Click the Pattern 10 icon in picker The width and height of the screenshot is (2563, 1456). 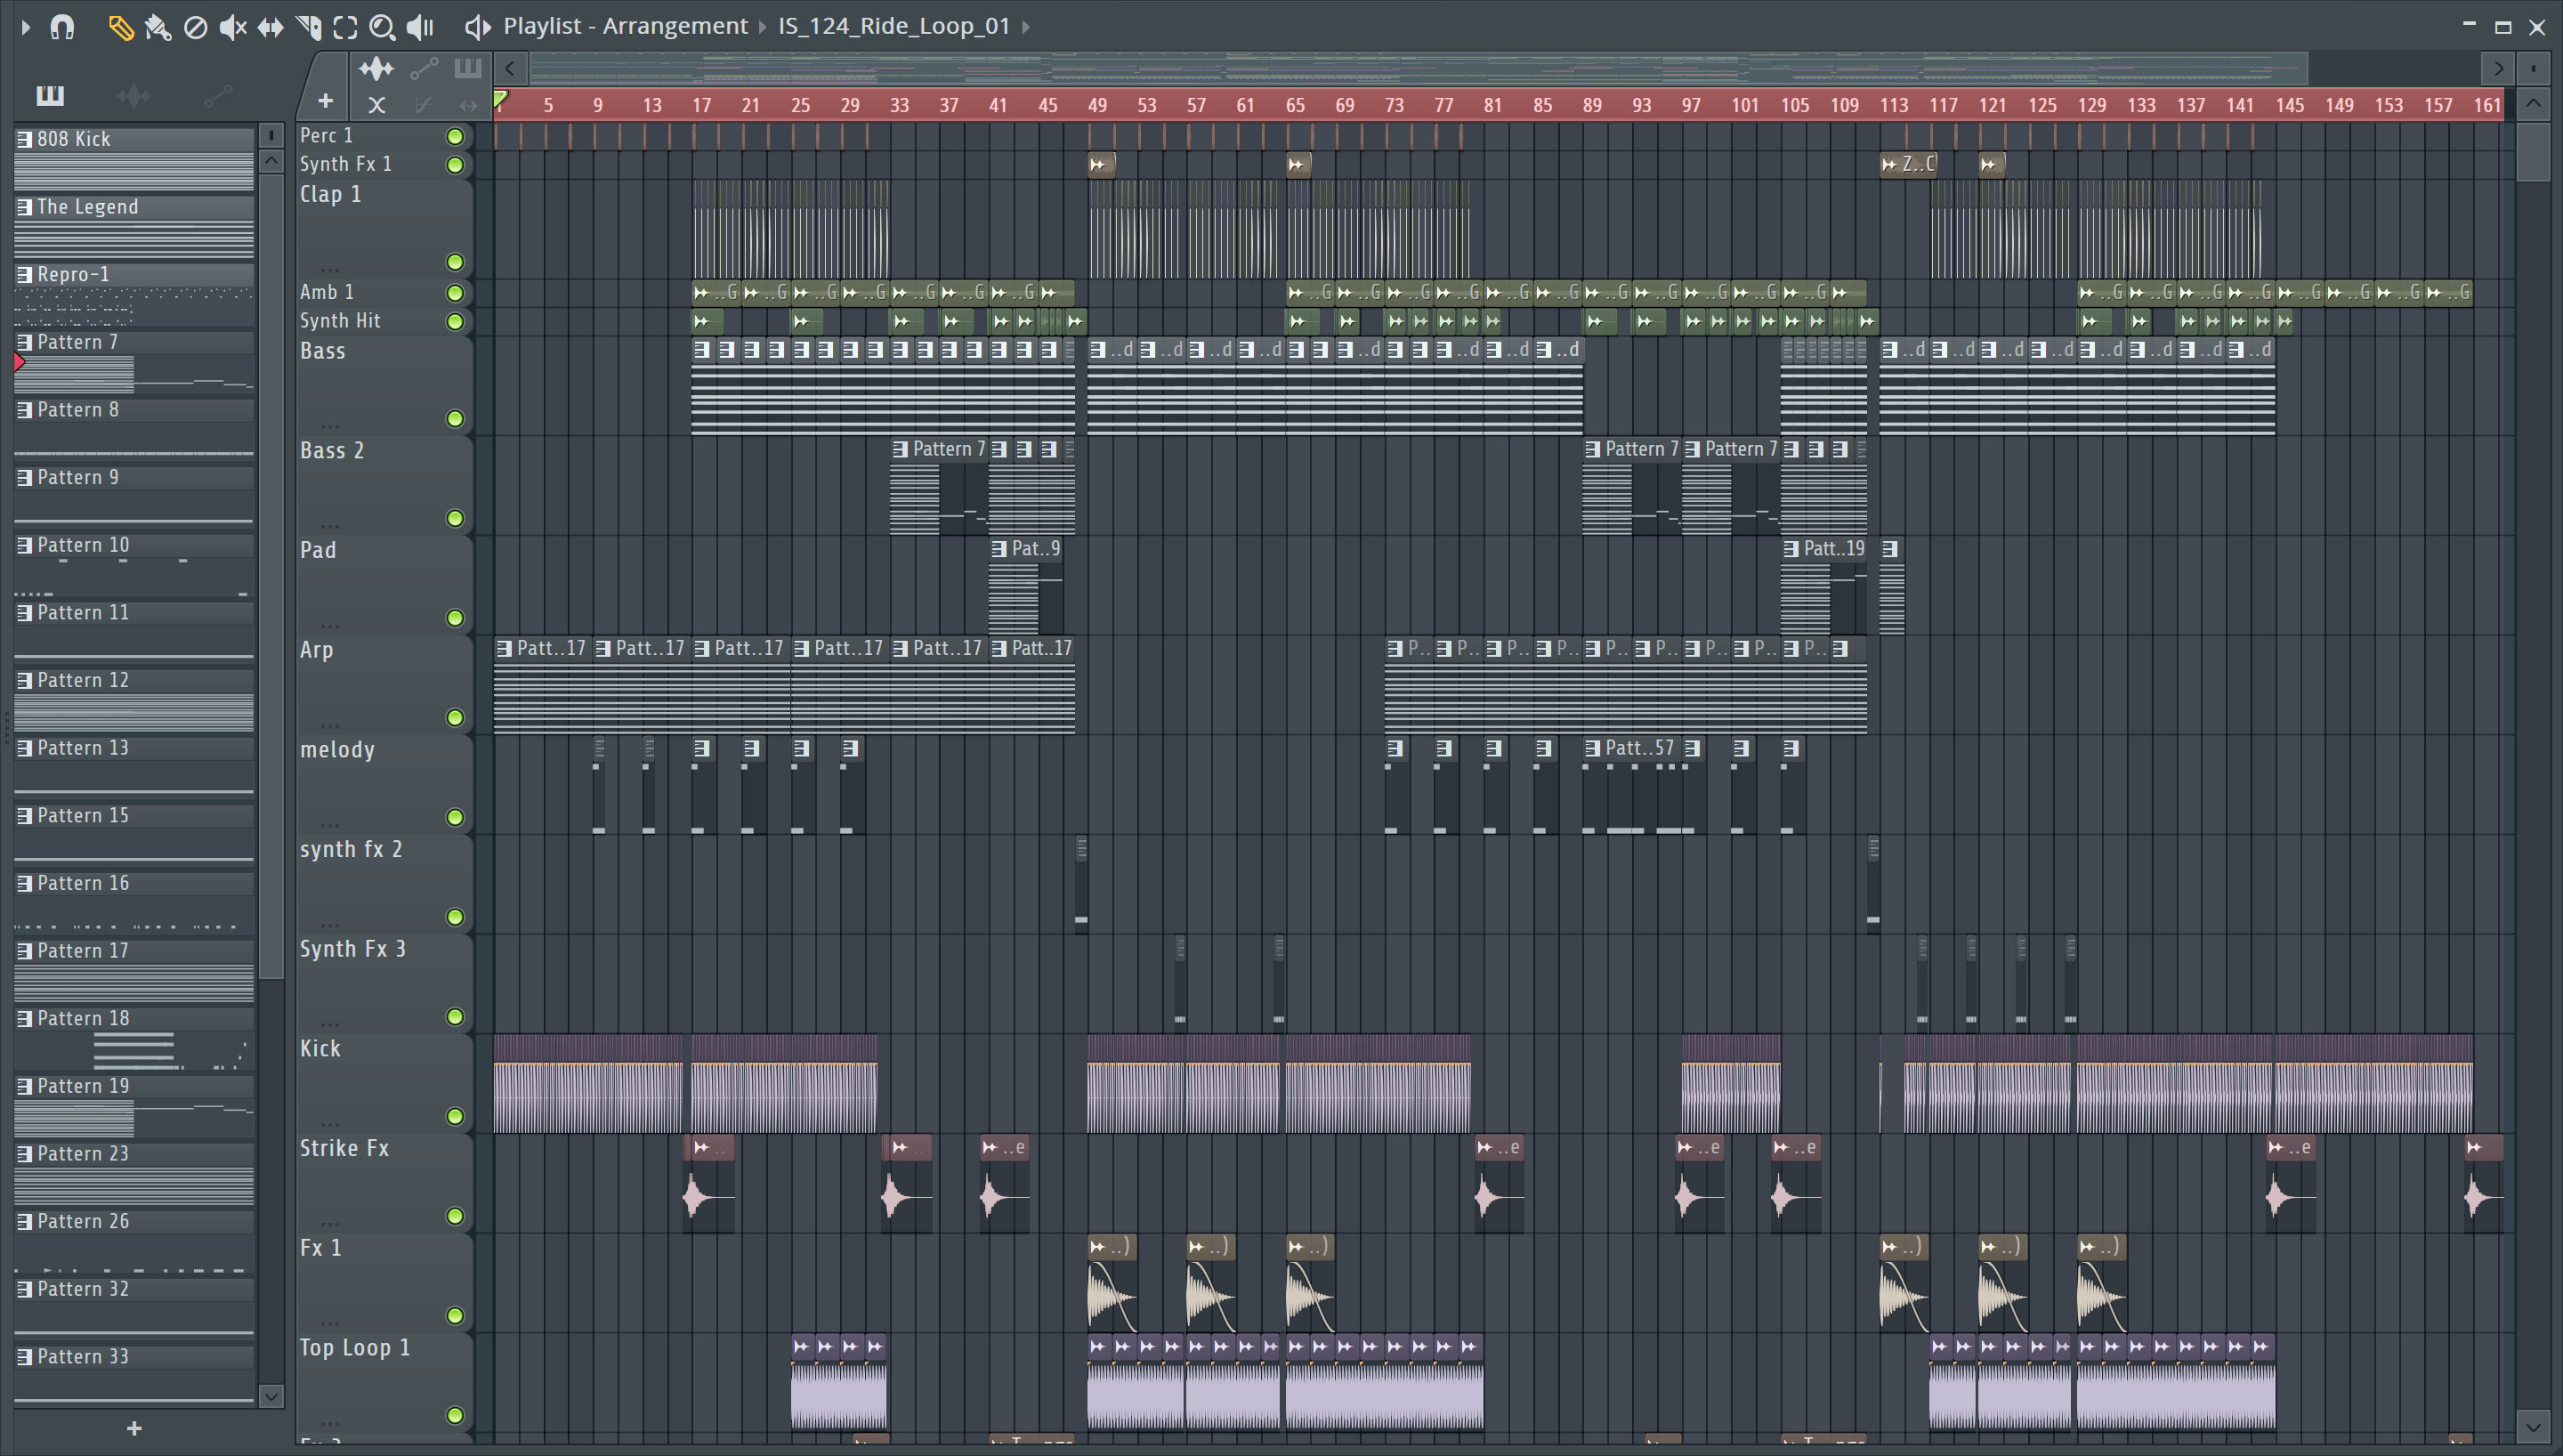point(24,545)
